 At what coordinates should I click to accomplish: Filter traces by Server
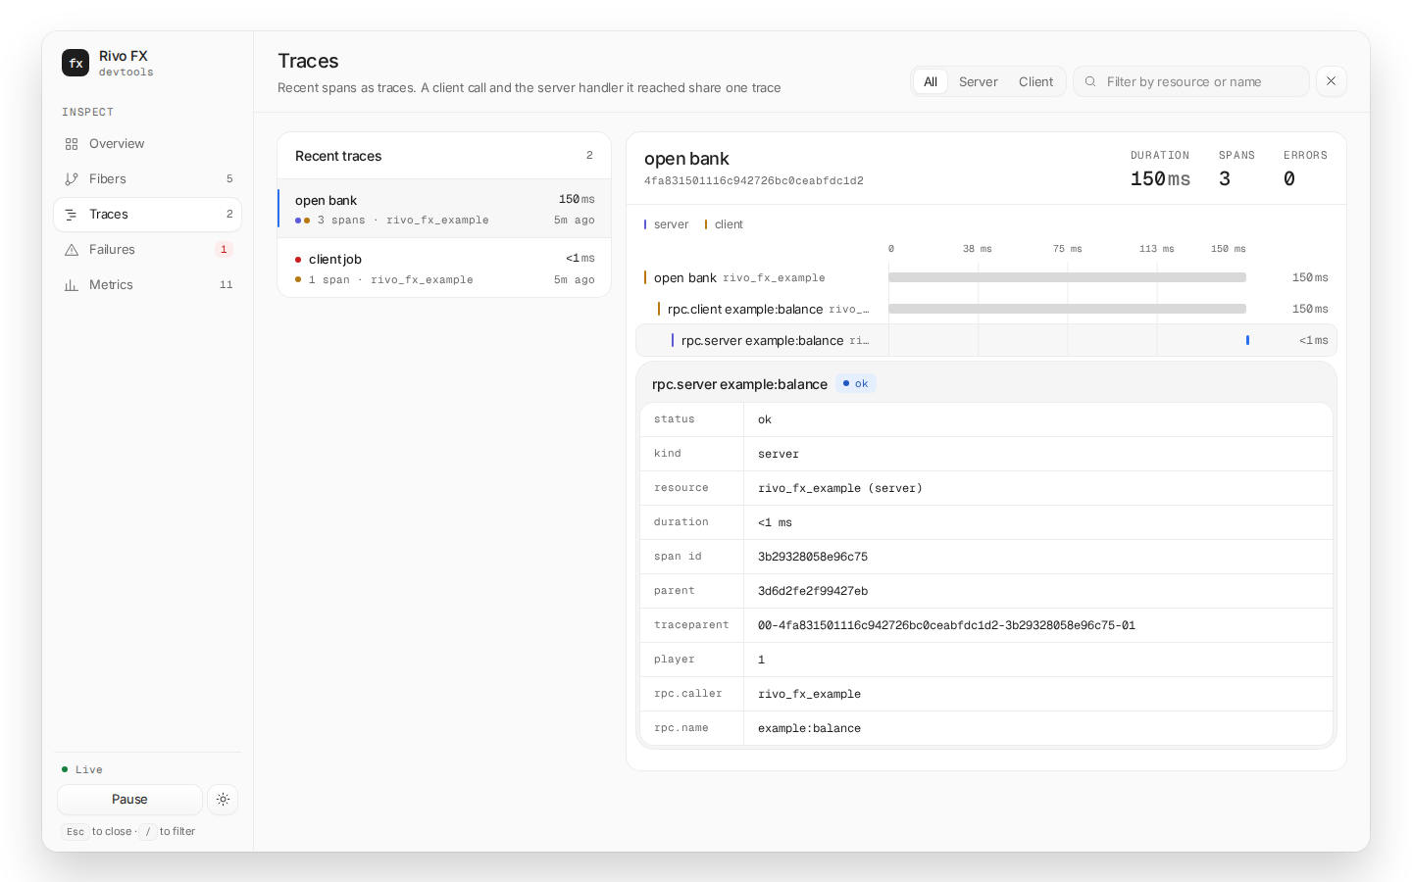tap(979, 82)
